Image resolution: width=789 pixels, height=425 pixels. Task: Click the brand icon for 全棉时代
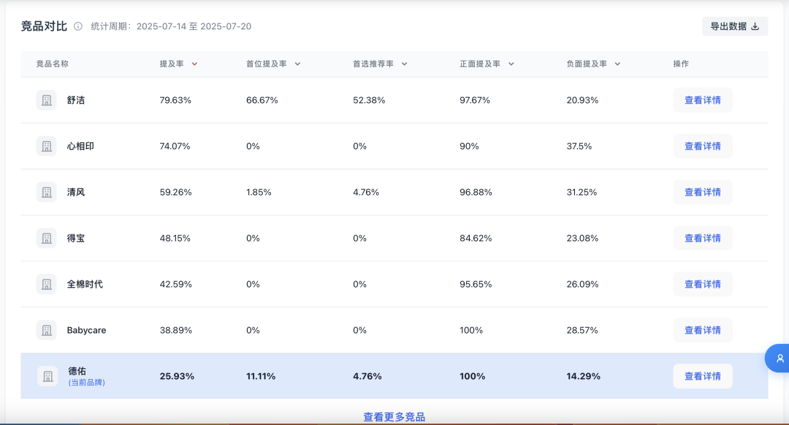[46, 284]
